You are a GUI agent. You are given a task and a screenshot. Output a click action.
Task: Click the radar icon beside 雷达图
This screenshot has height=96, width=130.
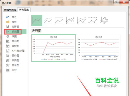pyautogui.click(x=8, y=65)
